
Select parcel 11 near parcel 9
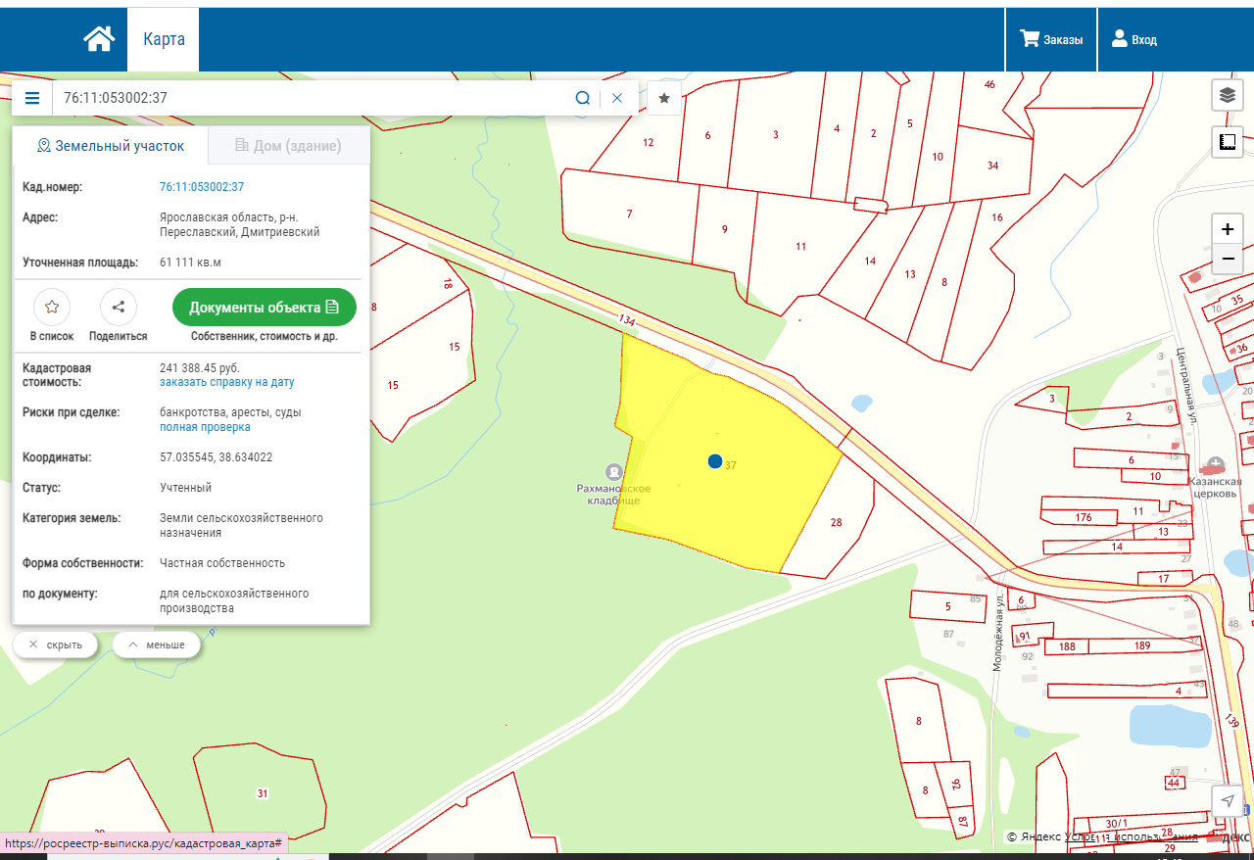click(800, 246)
